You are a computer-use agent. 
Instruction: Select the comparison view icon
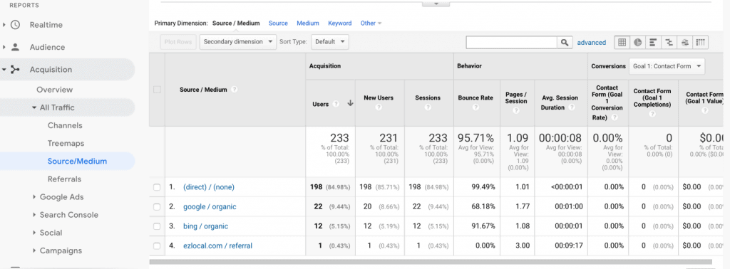[x=669, y=42]
